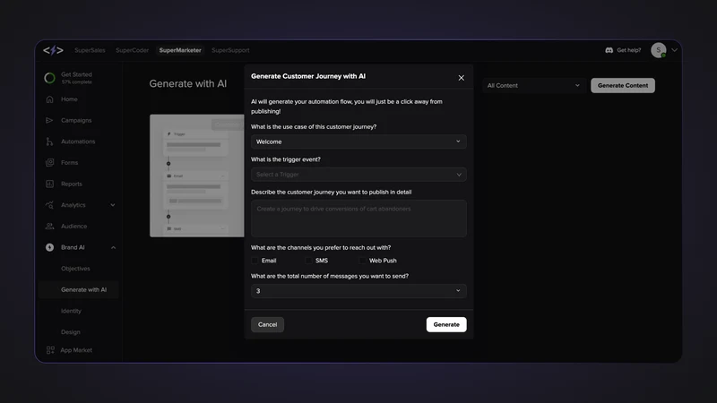Switch to the SuperSales tab
The image size is (717, 403).
(90, 50)
